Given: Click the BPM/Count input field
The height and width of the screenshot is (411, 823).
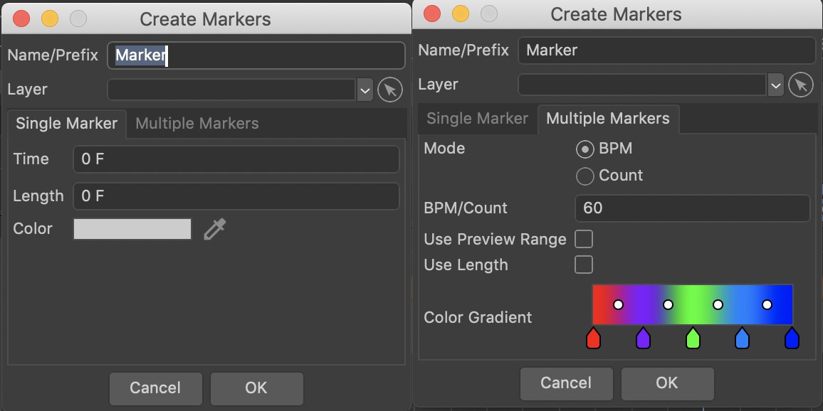Looking at the screenshot, I should pos(692,208).
